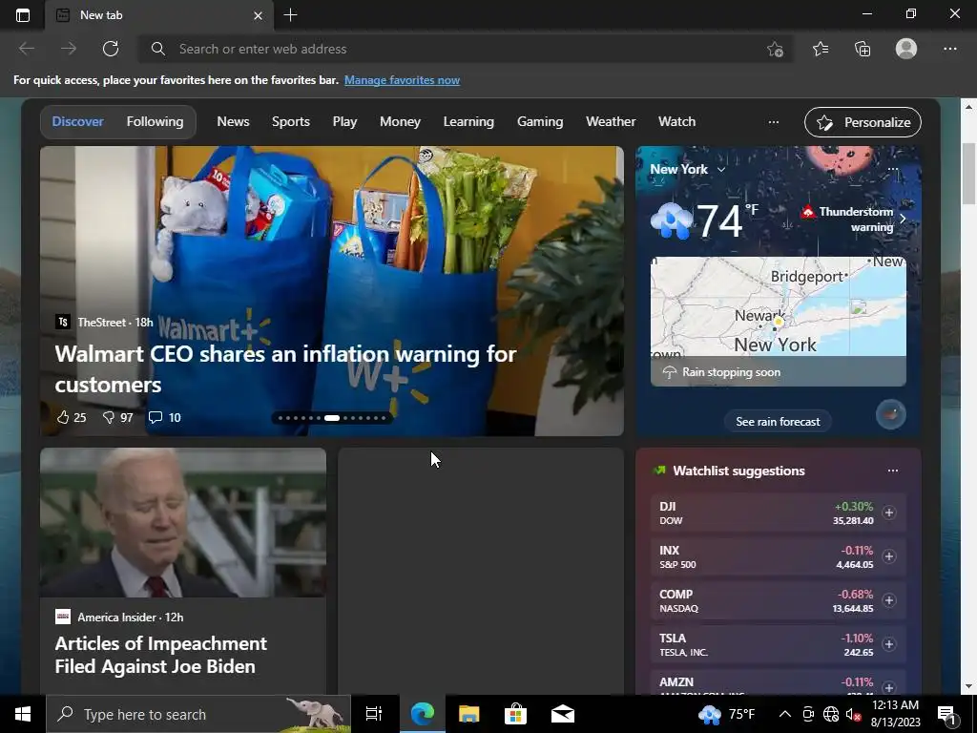
Task: Open notification center icon
Action: [947, 714]
